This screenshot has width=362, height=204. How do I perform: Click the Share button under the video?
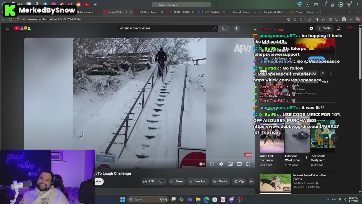[x=176, y=181]
